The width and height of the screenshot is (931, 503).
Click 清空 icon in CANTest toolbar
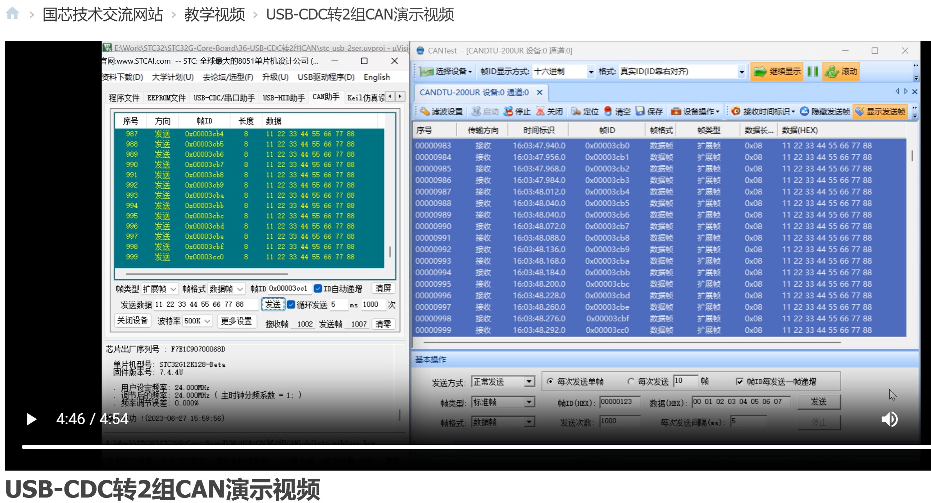(607, 111)
